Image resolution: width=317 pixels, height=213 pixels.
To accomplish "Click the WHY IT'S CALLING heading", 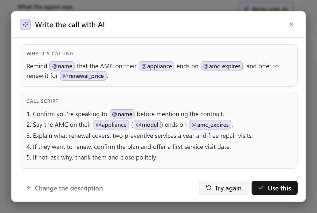I will [50, 53].
